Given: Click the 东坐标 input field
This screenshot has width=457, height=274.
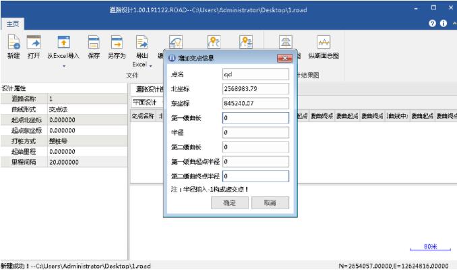Looking at the screenshot, I should tap(255, 103).
